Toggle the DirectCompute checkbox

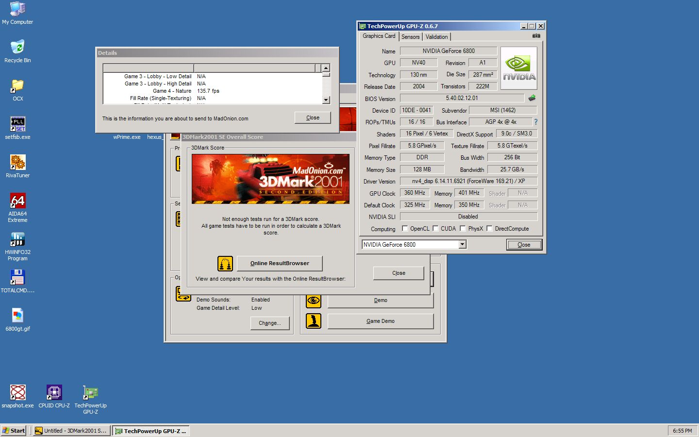(x=489, y=229)
